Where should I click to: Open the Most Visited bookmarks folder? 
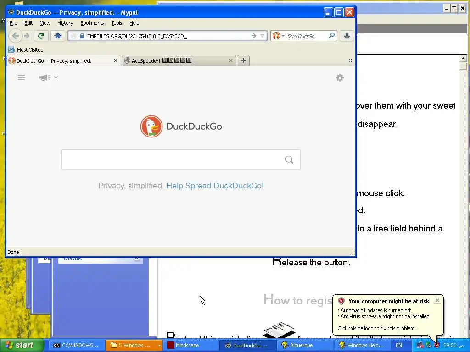point(26,49)
